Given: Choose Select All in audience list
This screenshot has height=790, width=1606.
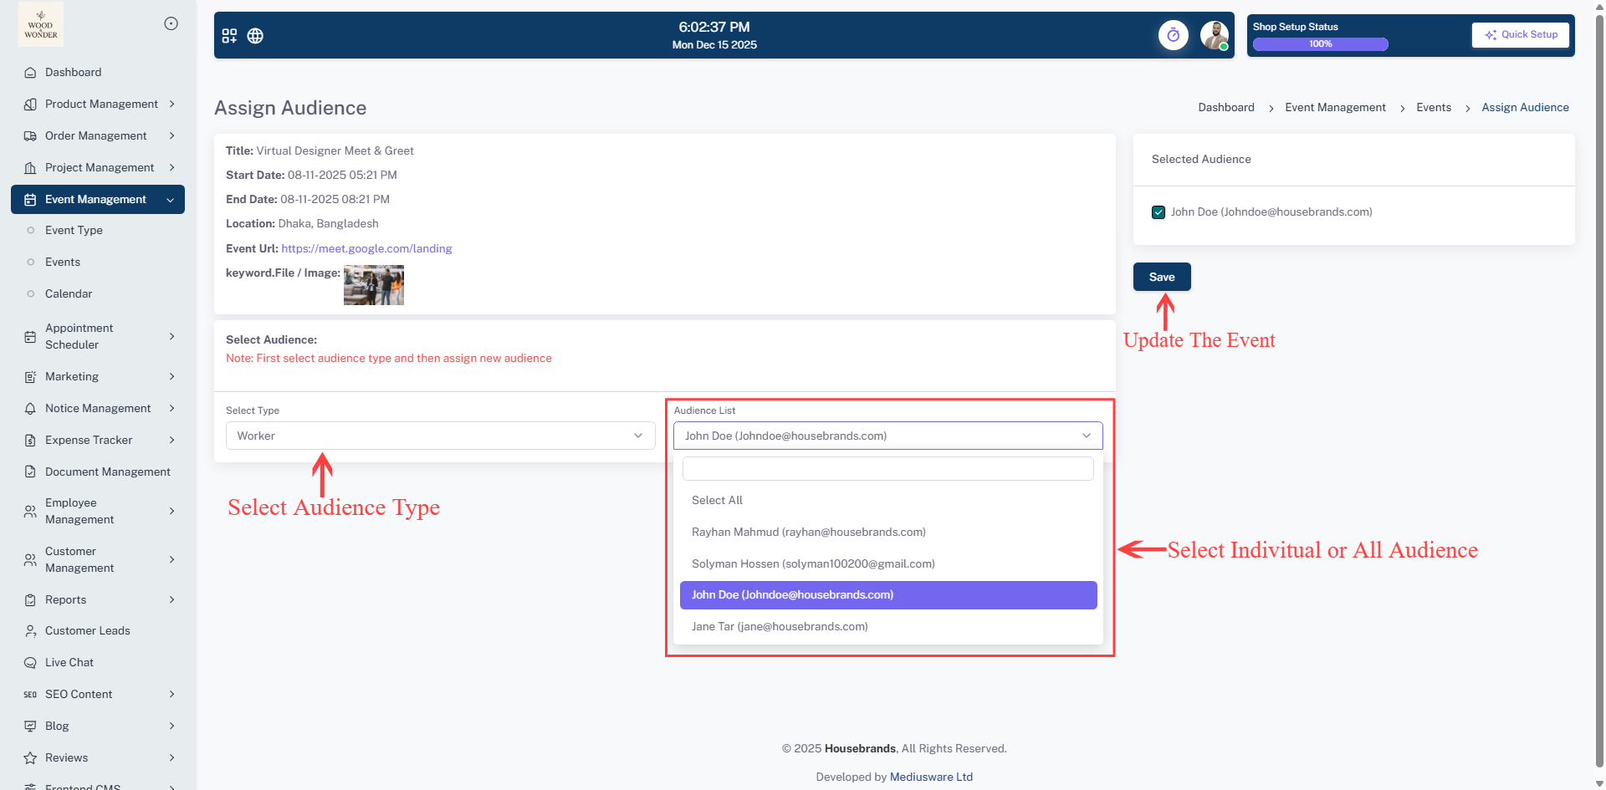Looking at the screenshot, I should 717,501.
